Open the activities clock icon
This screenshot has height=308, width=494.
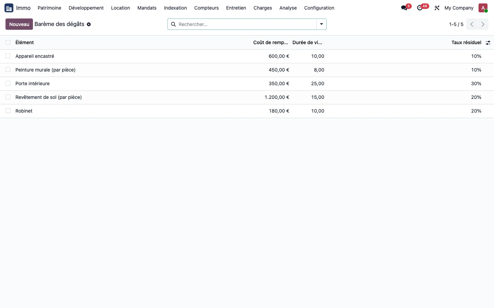420,8
